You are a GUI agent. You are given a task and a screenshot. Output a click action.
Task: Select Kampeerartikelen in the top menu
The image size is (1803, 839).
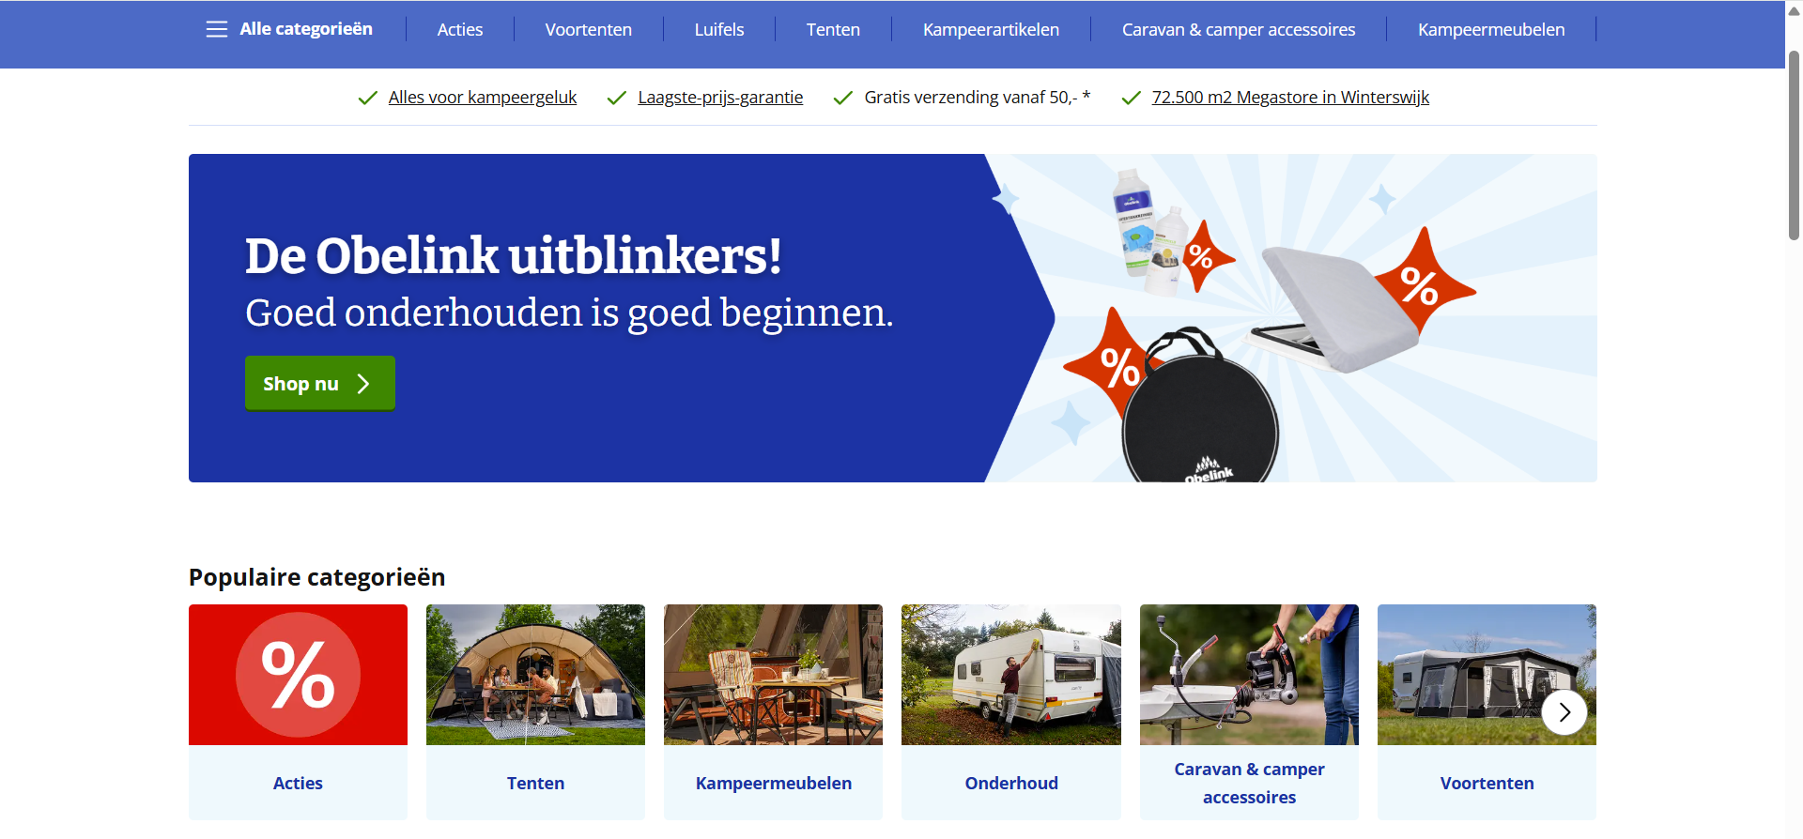[x=991, y=30]
